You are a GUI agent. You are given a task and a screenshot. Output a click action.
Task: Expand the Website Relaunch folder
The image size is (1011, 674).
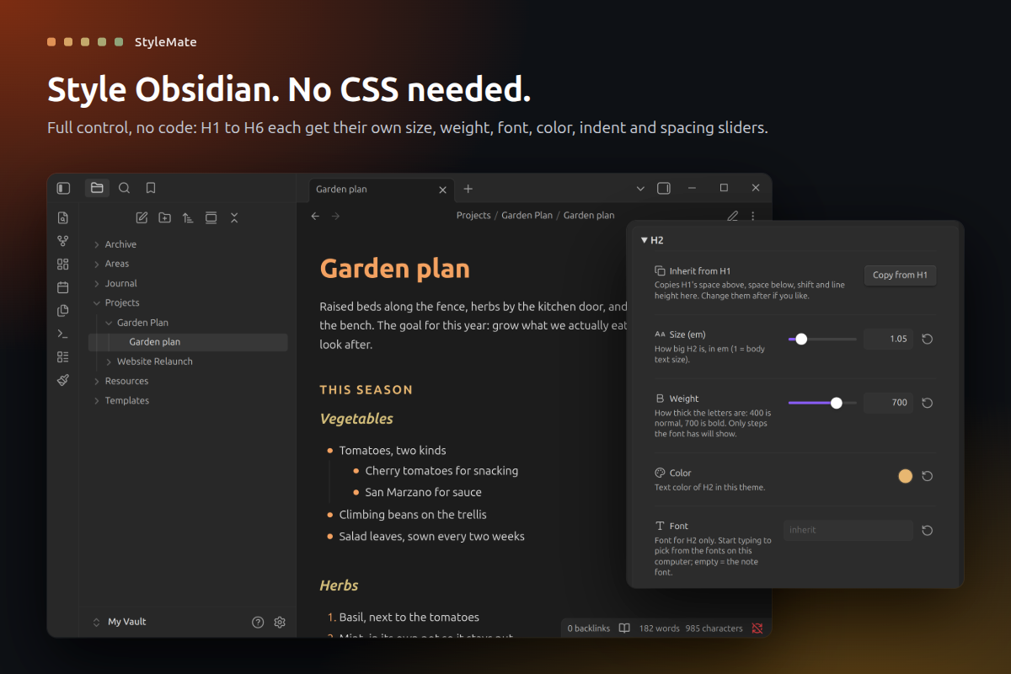pos(109,361)
